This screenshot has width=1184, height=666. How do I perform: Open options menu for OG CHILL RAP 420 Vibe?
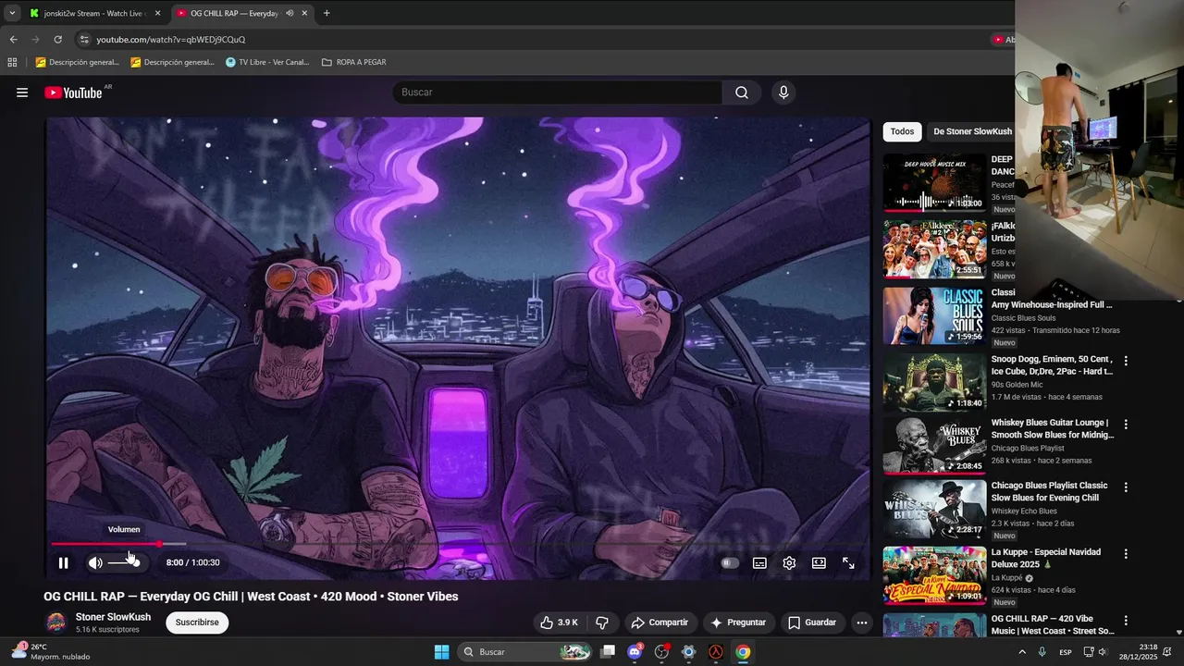click(1126, 621)
